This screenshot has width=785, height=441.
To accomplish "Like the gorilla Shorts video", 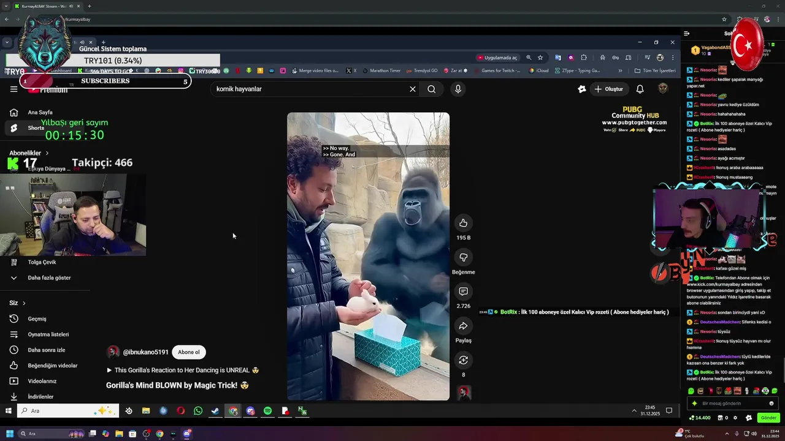I will point(463,223).
